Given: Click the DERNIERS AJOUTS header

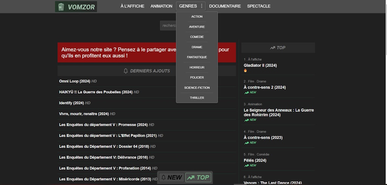Looking at the screenshot, I should tap(147, 71).
